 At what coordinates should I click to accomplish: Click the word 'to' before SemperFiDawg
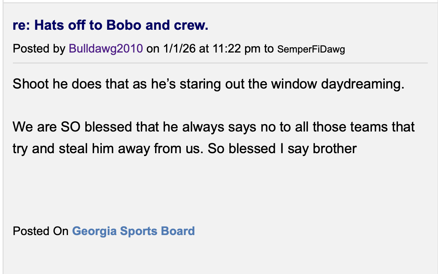pyautogui.click(x=269, y=49)
